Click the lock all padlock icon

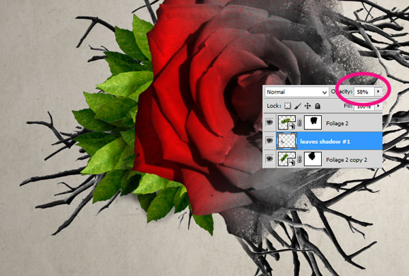[317, 106]
